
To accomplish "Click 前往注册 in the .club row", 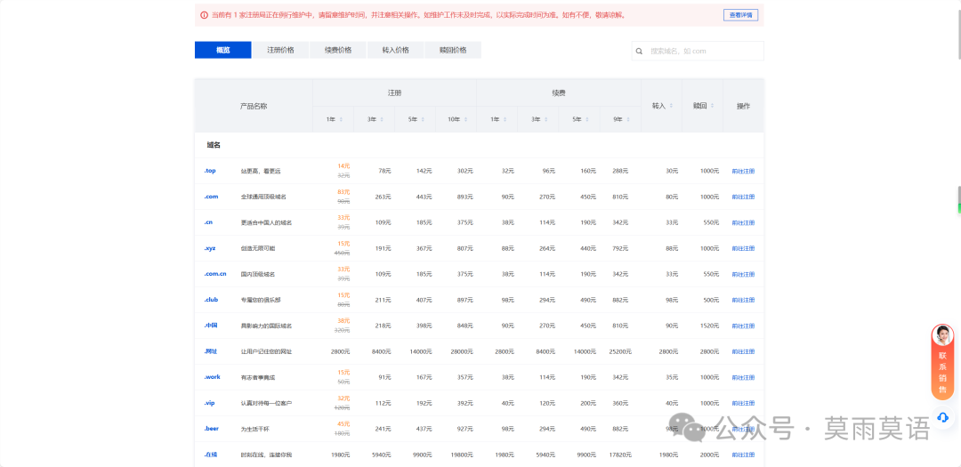I will click(x=743, y=300).
